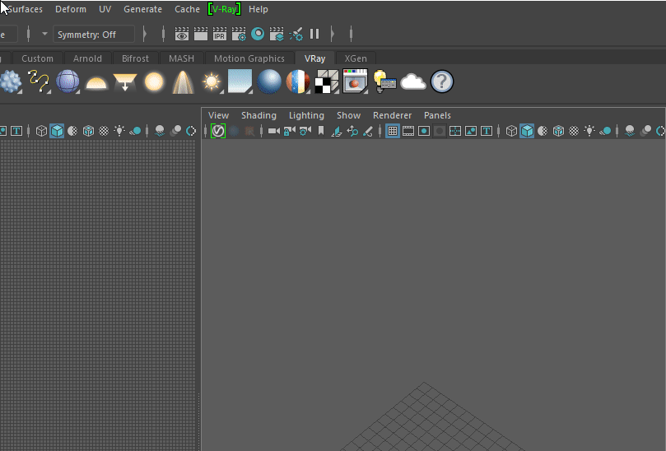Open the Generate menu

[x=142, y=9]
